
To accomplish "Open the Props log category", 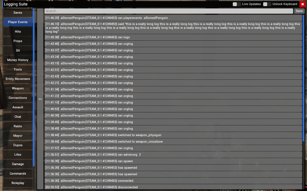I will click(x=18, y=41).
